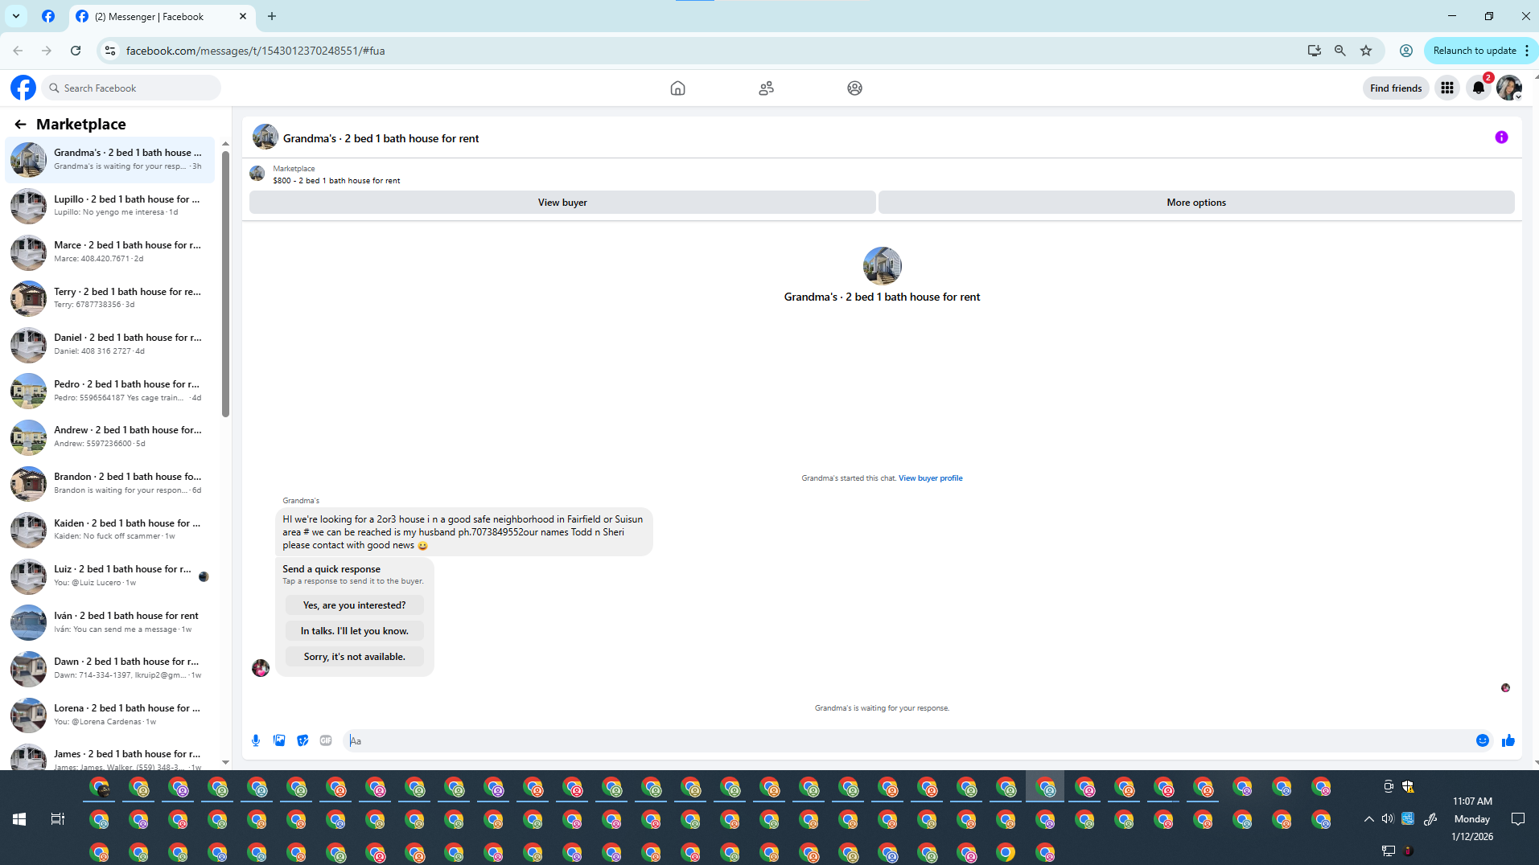Choose a sticker icon in composer
The image size is (1539, 865).
tap(302, 740)
